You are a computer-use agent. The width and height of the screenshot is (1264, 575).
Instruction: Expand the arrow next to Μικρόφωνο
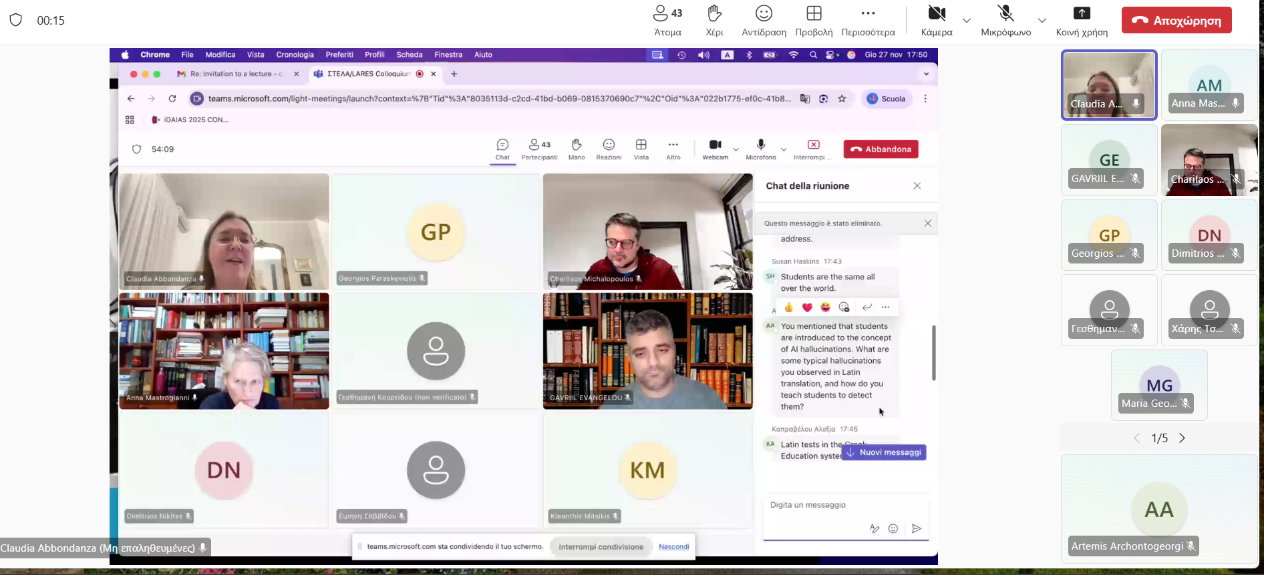pos(1042,21)
